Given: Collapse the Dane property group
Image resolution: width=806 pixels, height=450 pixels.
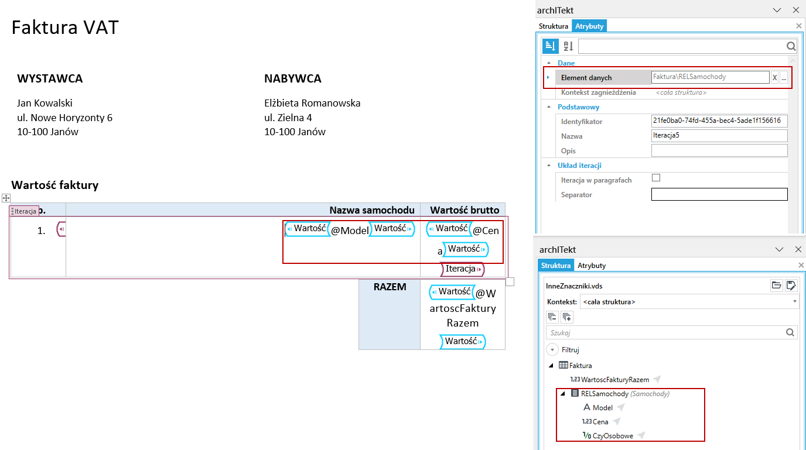Looking at the screenshot, I should click(x=549, y=63).
